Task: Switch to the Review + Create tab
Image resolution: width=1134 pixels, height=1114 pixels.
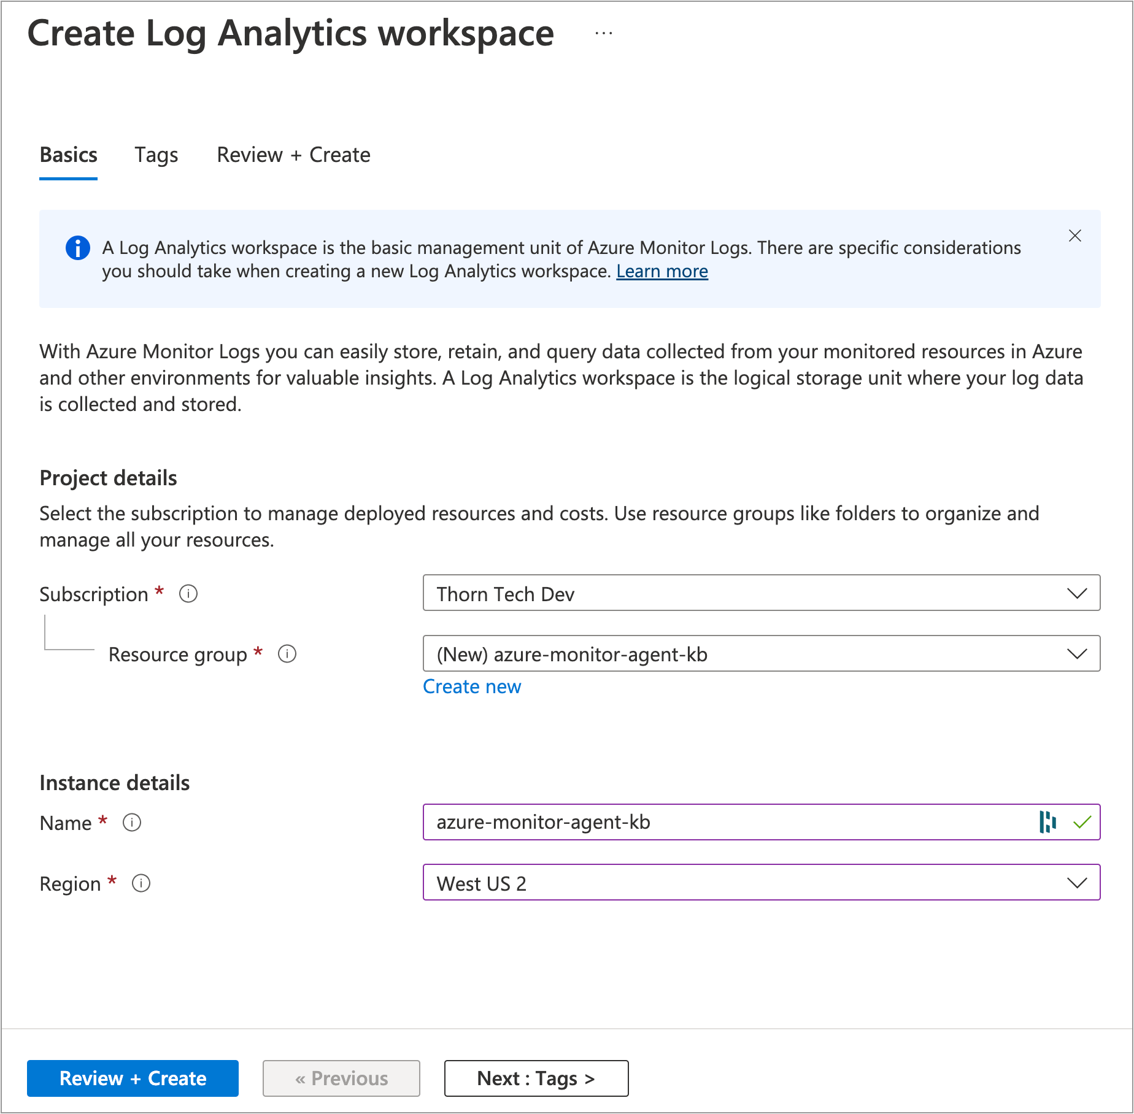Action: (293, 155)
